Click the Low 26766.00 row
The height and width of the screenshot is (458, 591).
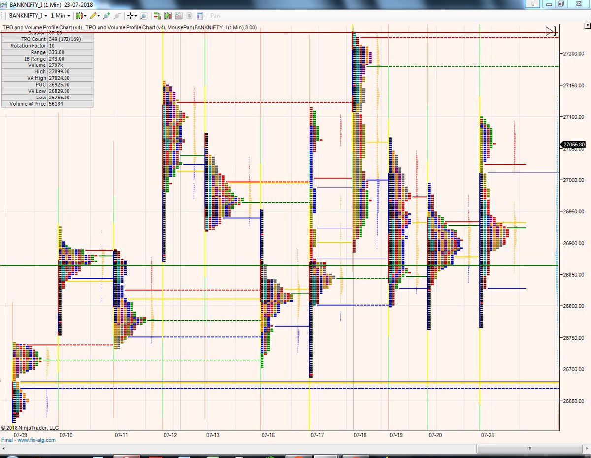tap(47, 97)
